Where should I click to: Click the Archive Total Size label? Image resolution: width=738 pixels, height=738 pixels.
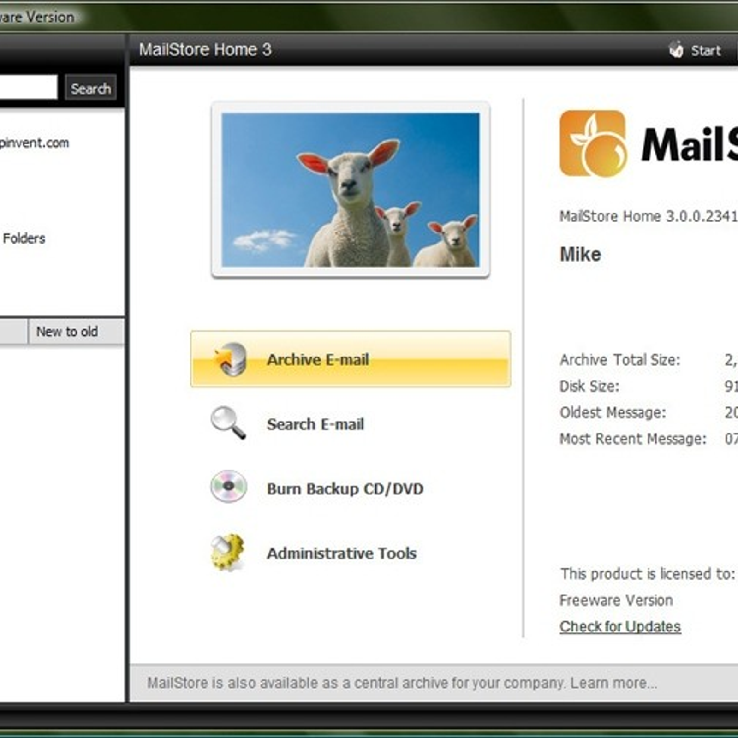(620, 360)
